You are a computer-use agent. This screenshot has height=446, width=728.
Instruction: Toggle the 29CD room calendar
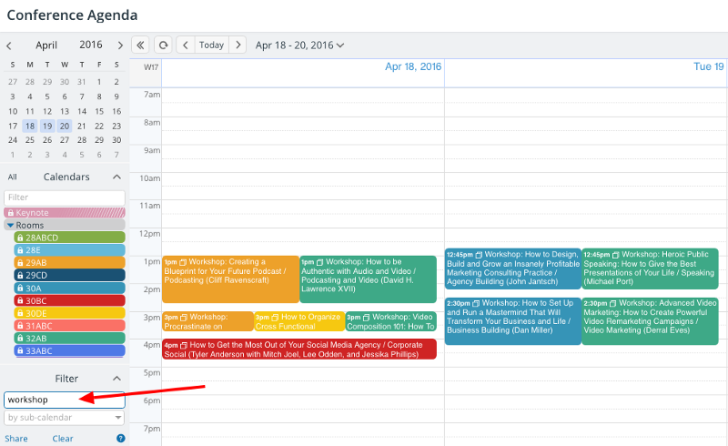[x=70, y=275]
